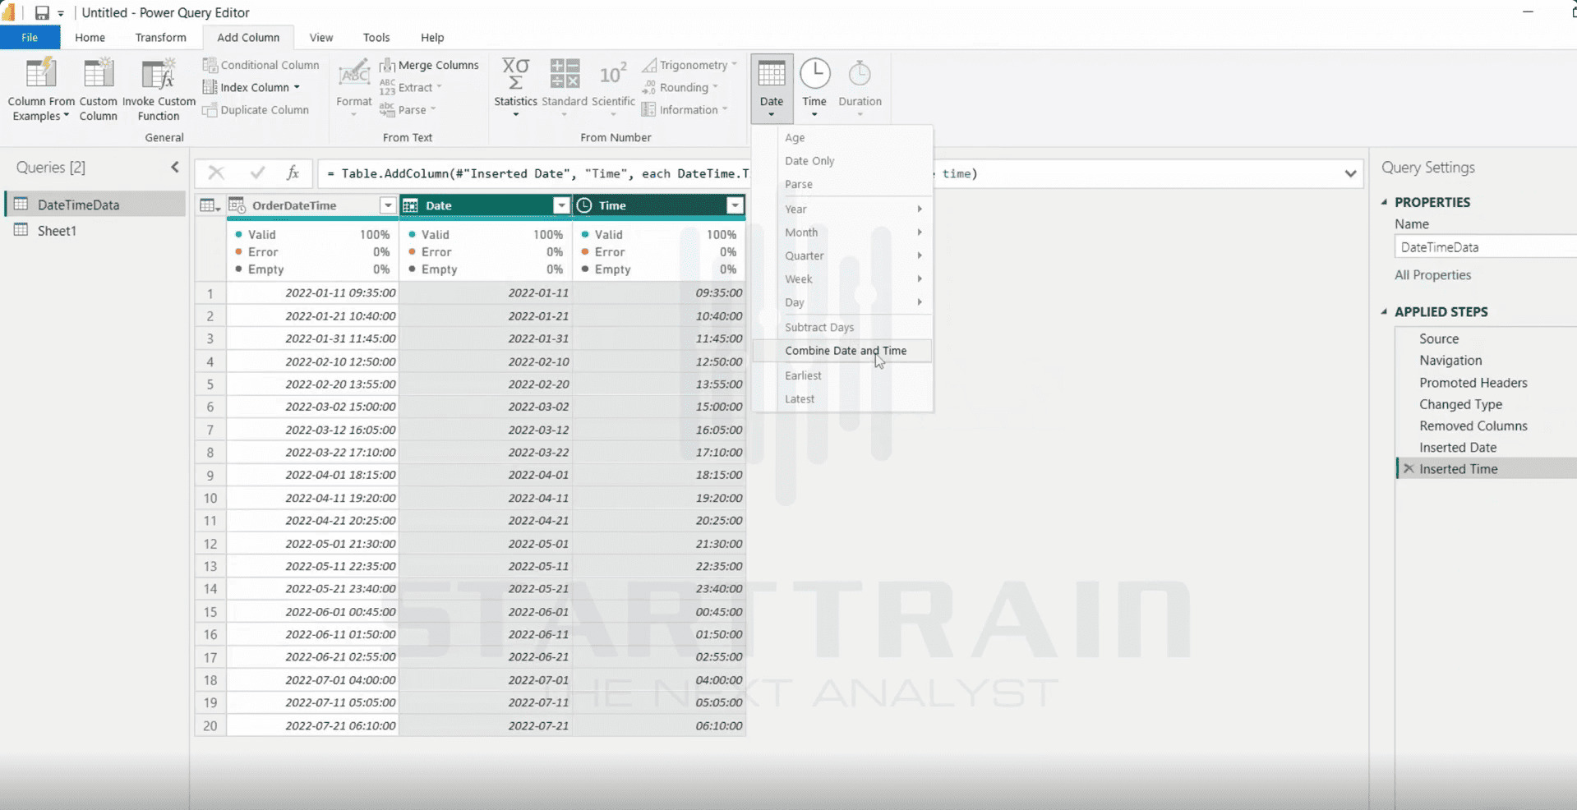The height and width of the screenshot is (810, 1577).
Task: Open Date column filter dropdown
Action: pyautogui.click(x=561, y=205)
